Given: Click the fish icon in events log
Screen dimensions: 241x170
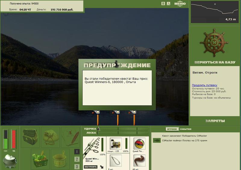Looking at the screenshot, I should (157, 140).
